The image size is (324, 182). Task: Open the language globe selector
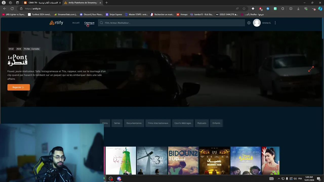249,23
